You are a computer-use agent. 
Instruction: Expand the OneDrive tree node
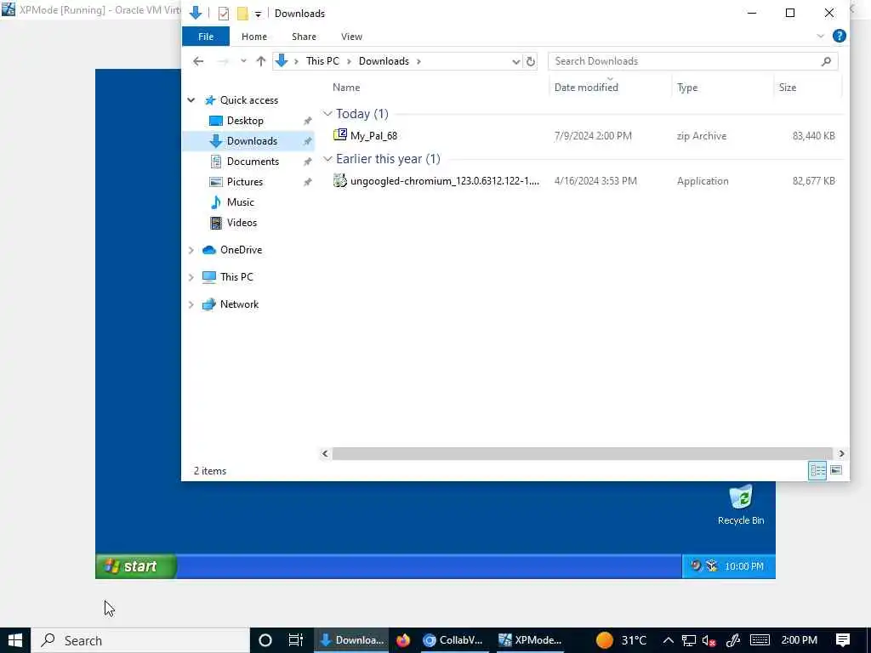coord(191,250)
